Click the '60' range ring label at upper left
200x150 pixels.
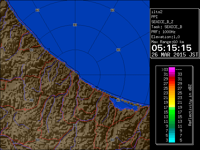(37, 10)
